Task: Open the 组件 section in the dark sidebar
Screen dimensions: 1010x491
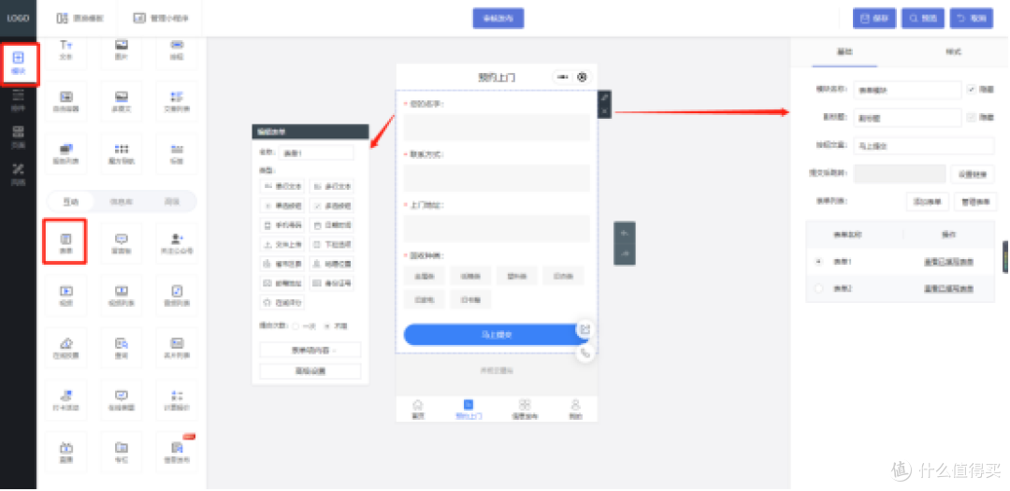Action: click(x=18, y=101)
